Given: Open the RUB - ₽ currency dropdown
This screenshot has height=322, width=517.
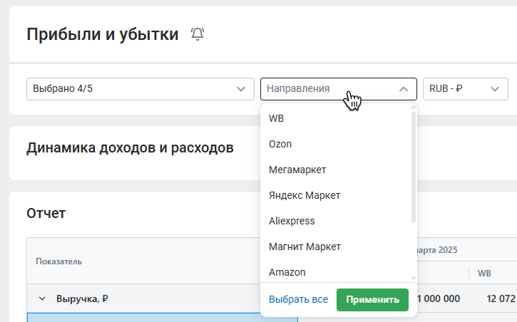Looking at the screenshot, I should pyautogui.click(x=465, y=89).
